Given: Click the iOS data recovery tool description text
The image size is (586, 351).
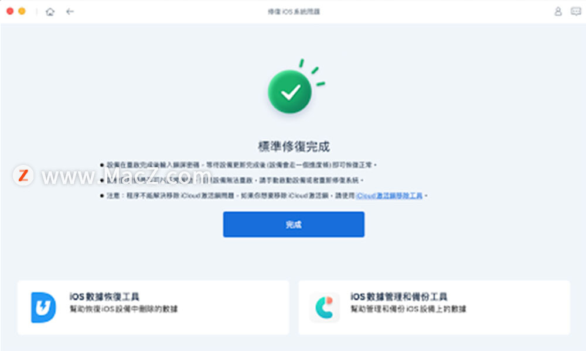Looking at the screenshot, I should (x=124, y=309).
